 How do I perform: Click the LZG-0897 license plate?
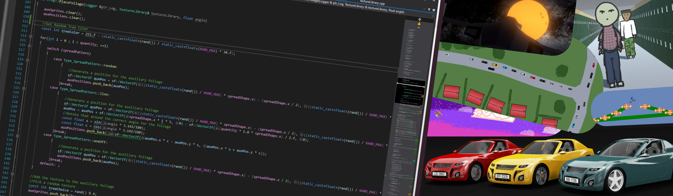click(440, 174)
